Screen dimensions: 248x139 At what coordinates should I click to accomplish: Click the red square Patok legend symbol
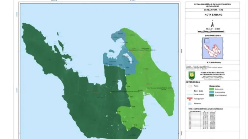[190, 86]
